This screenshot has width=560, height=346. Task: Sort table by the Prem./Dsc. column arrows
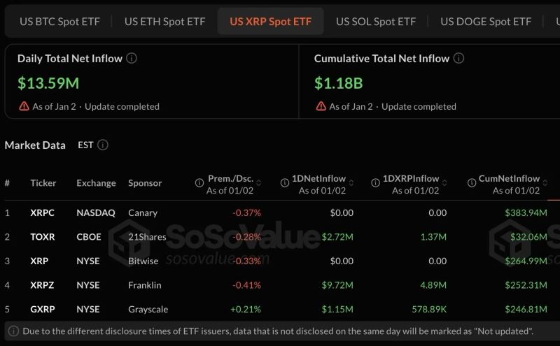click(257, 179)
